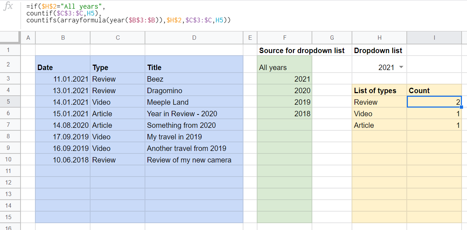Select row 5 header
This screenshot has height=230, width=467.
[x=9, y=102]
